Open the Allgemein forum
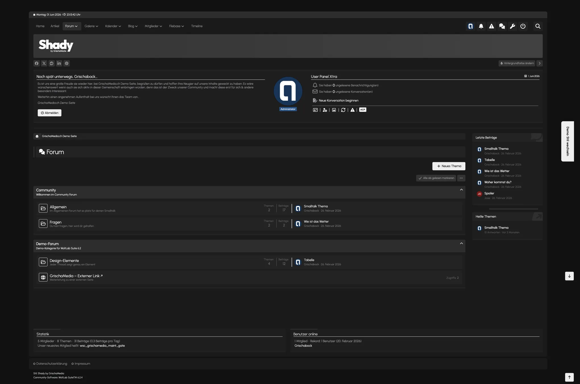Viewport: 580px width, 384px height. pos(58,207)
